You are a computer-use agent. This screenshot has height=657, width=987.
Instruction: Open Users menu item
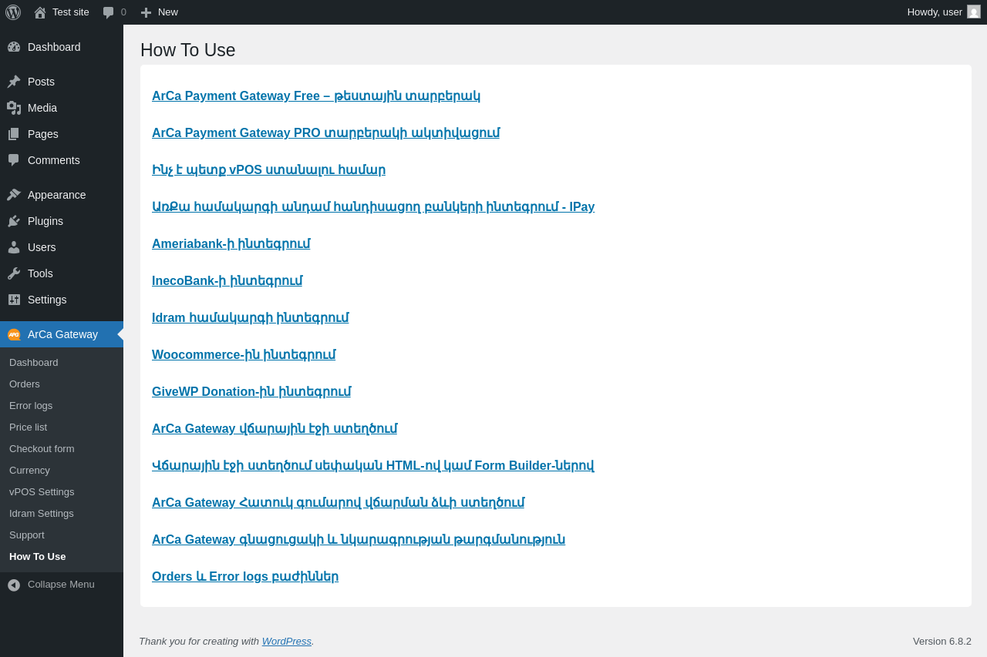coord(62,247)
